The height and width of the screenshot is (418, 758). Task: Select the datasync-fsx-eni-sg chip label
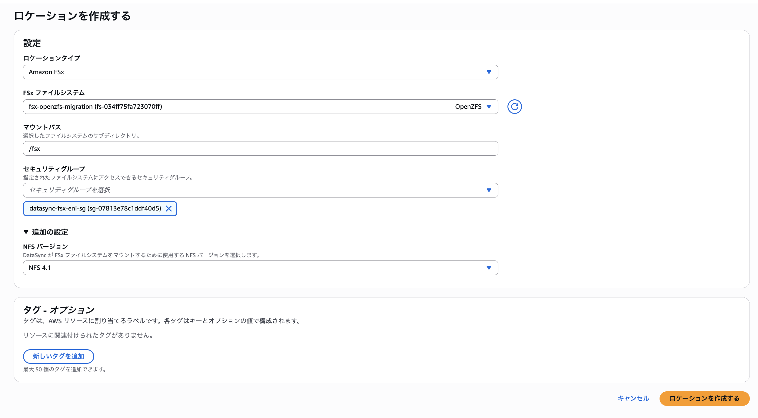pyautogui.click(x=95, y=208)
